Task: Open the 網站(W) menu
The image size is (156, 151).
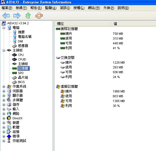Action: (x=94, y=8)
